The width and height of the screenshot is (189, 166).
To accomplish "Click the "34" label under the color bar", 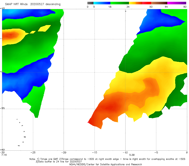I will point(128,7).
